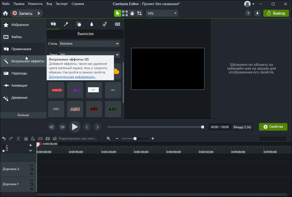
Task: Open Дополнительная информация link in tooltip
Action: [x=72, y=77]
